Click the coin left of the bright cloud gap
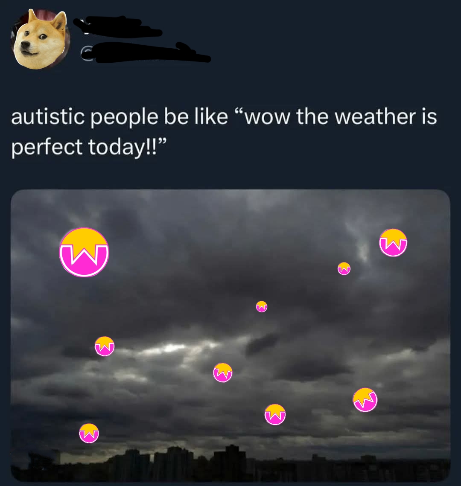This screenshot has width=461, height=486. [x=105, y=346]
